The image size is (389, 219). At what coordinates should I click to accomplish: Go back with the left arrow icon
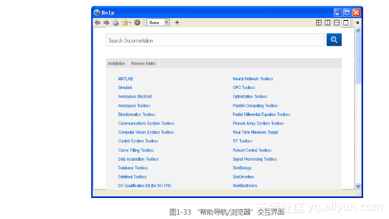pyautogui.click(x=98, y=23)
